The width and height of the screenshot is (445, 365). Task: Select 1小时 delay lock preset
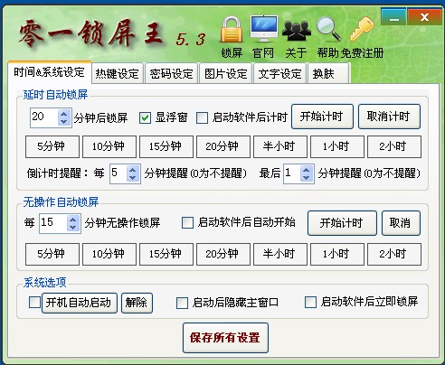tap(337, 146)
